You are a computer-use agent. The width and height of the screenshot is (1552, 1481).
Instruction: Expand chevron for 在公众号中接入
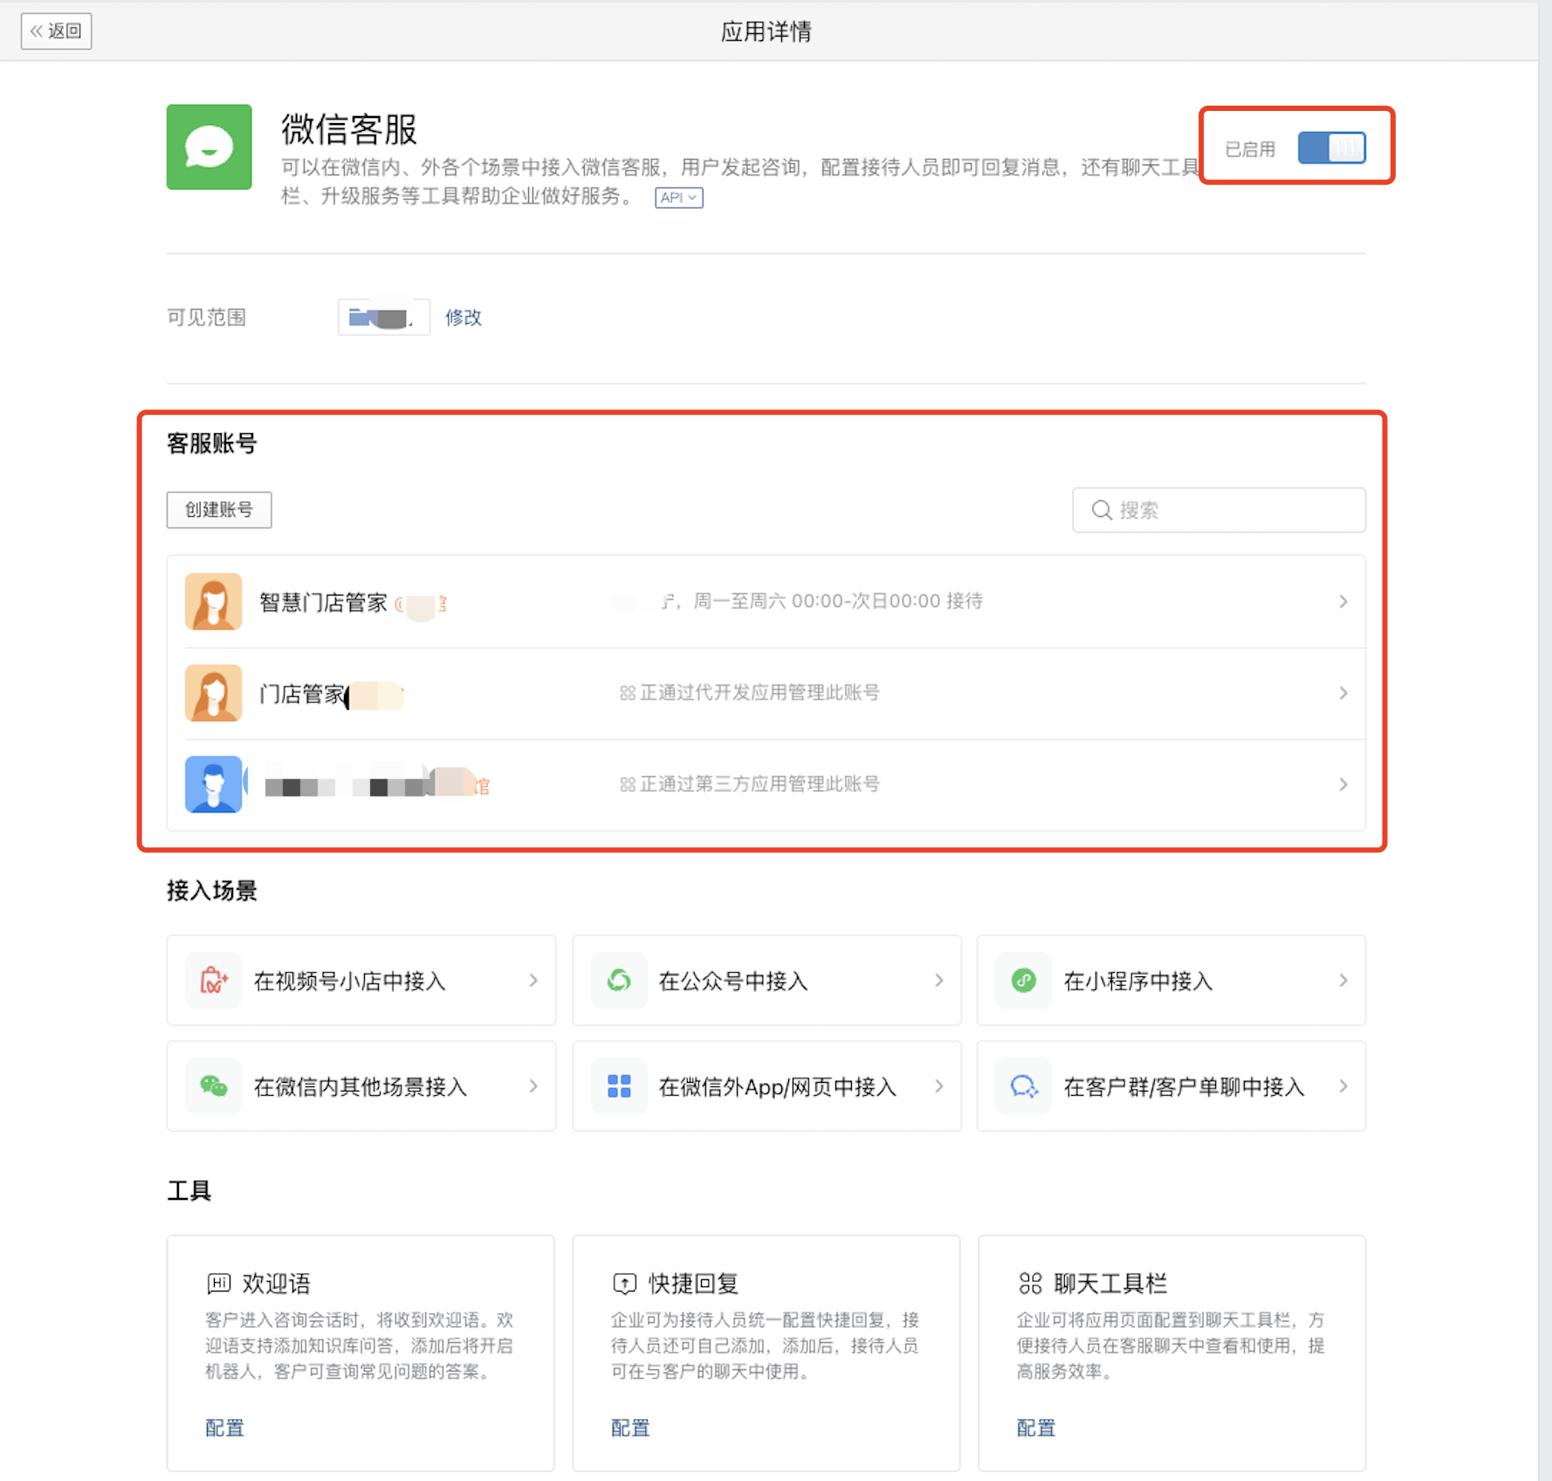[x=939, y=981]
